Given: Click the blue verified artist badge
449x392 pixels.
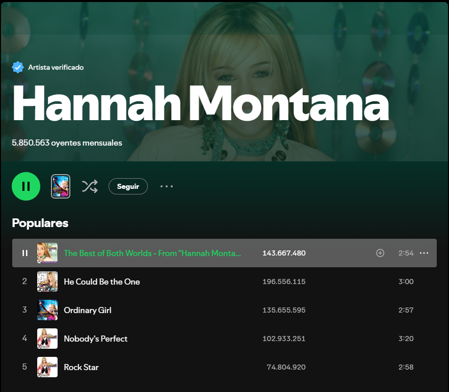Looking at the screenshot, I should 18,67.
